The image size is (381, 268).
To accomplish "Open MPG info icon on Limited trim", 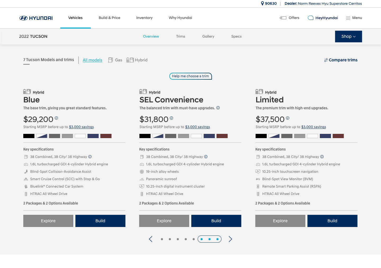I will 322,157.
